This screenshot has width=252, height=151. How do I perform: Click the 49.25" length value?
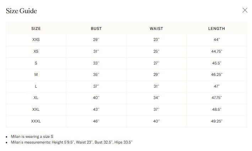(x=217, y=121)
